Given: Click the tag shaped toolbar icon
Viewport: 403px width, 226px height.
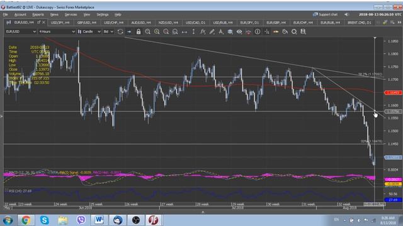Looking at the screenshot, I should click(285, 32).
